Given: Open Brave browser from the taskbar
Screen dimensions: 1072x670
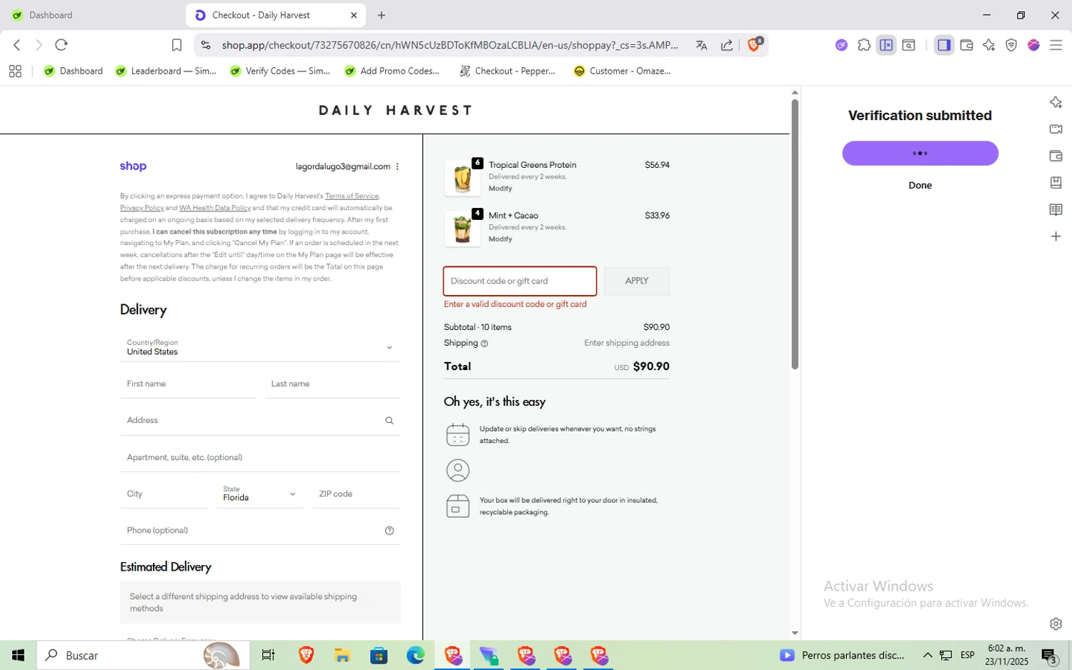Looking at the screenshot, I should coord(306,655).
